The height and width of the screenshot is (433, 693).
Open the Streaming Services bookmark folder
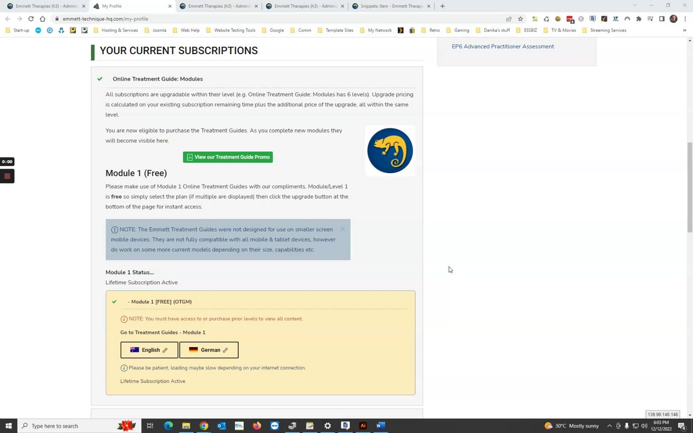604,30
